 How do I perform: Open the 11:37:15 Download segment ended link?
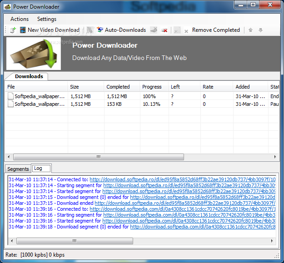[x=203, y=197]
